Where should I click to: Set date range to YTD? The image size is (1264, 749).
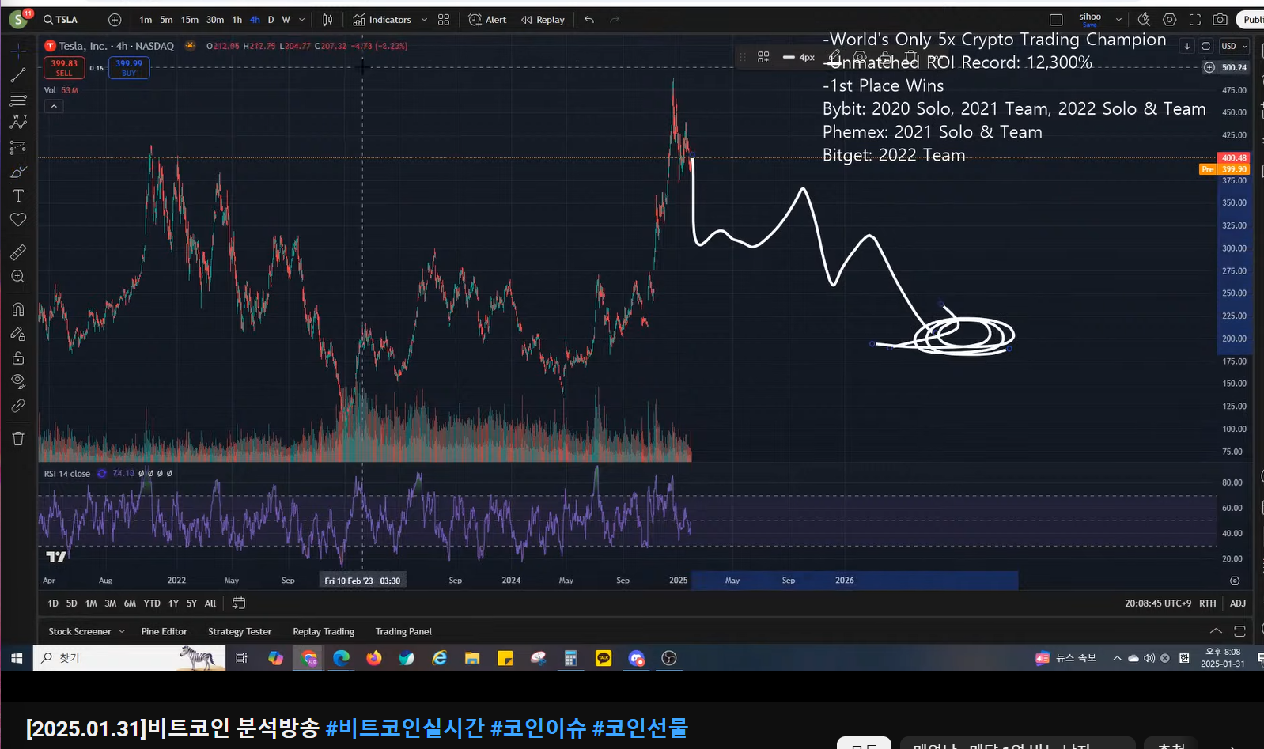point(152,603)
